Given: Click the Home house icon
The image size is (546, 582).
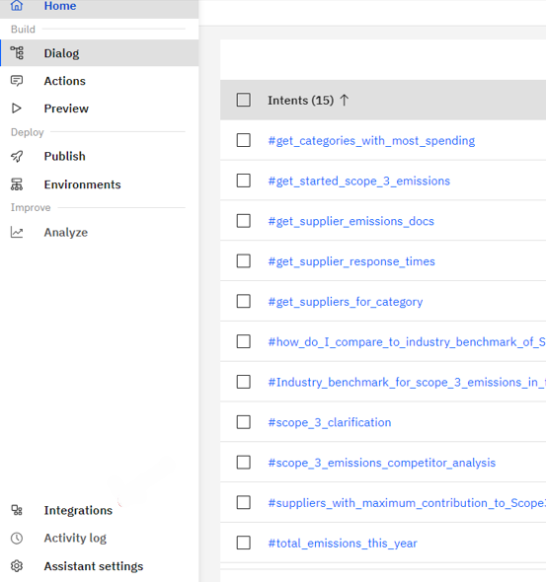Looking at the screenshot, I should pos(17,5).
